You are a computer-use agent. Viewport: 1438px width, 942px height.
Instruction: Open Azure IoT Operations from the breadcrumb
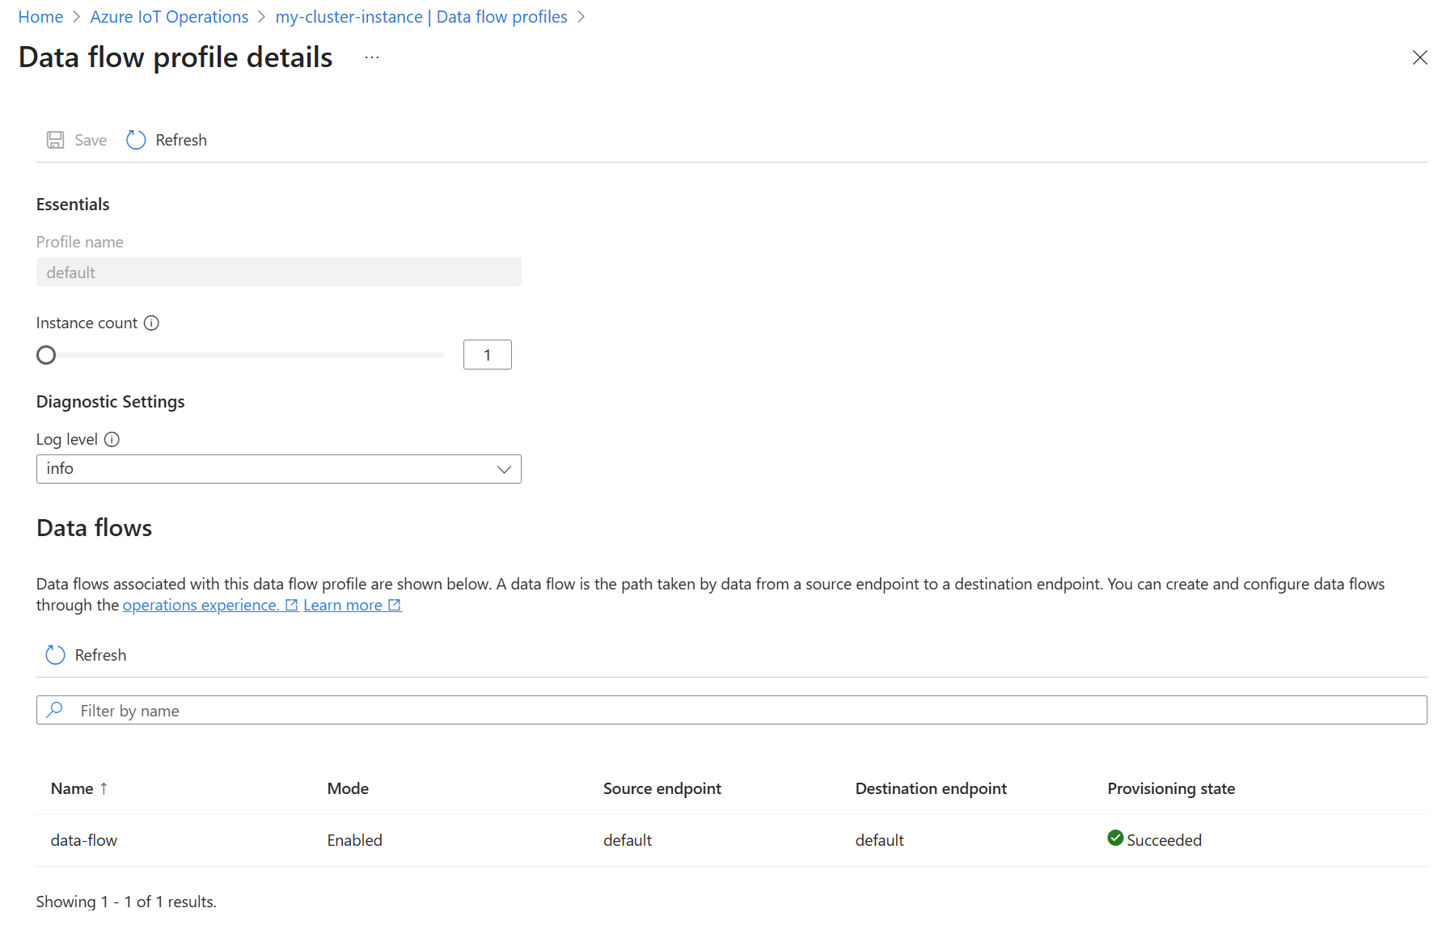point(168,16)
